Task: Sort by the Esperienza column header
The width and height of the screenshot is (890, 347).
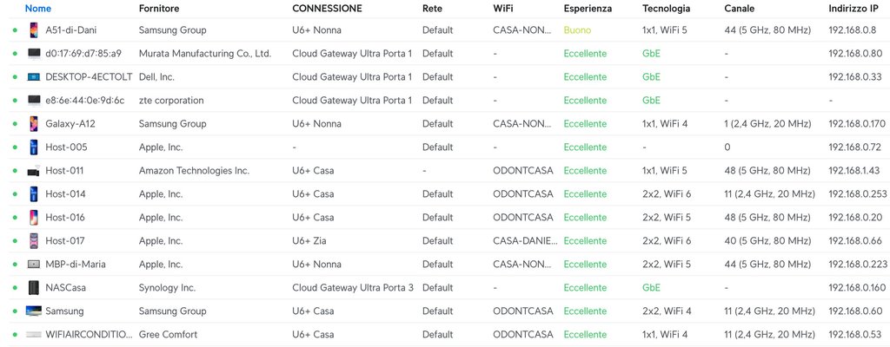Action: coord(588,8)
